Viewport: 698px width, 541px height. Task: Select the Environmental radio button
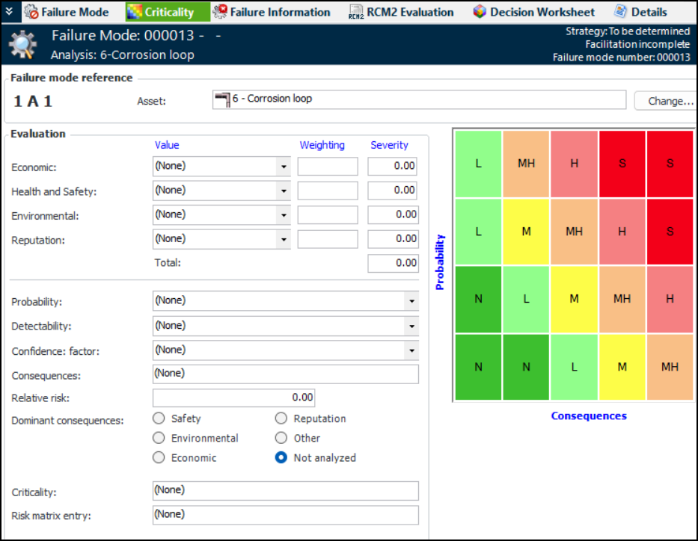(x=159, y=438)
